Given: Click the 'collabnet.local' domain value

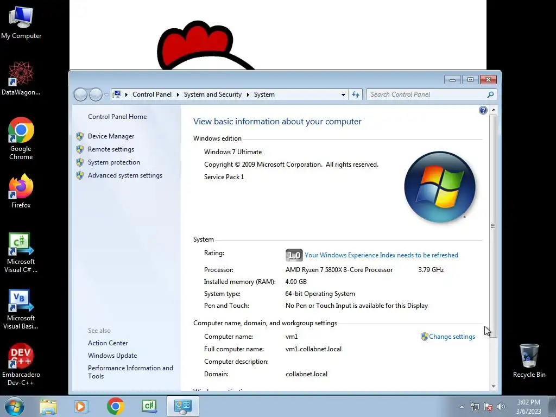Looking at the screenshot, I should (x=306, y=374).
